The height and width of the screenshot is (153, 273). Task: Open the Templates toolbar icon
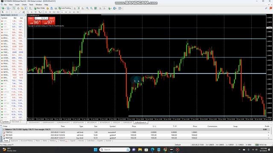[x=119, y=8]
